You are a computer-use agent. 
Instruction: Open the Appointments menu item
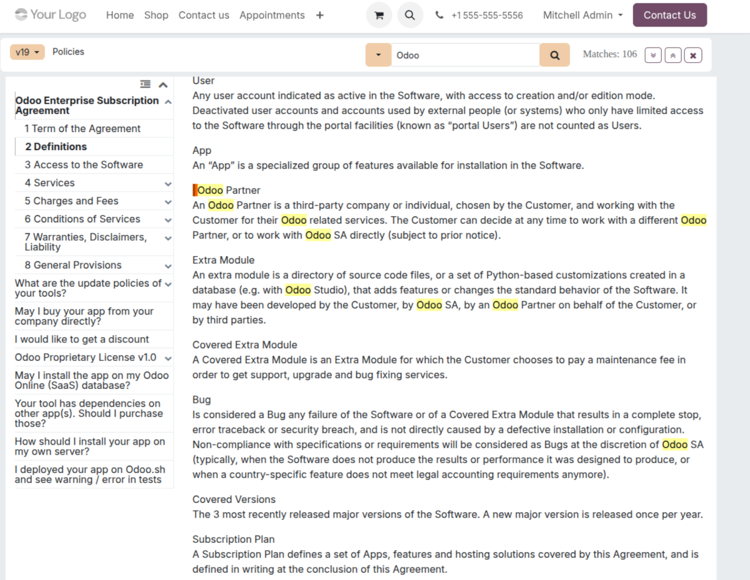click(272, 15)
